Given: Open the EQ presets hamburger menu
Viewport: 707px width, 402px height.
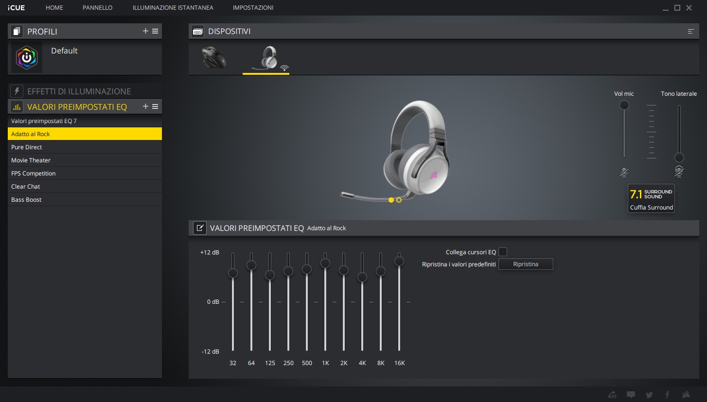Looking at the screenshot, I should [155, 106].
